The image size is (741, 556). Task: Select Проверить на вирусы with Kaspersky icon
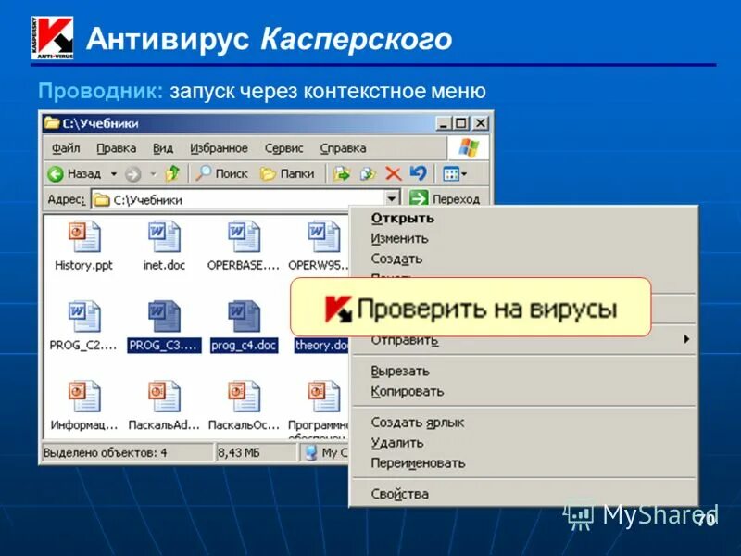[482, 307]
